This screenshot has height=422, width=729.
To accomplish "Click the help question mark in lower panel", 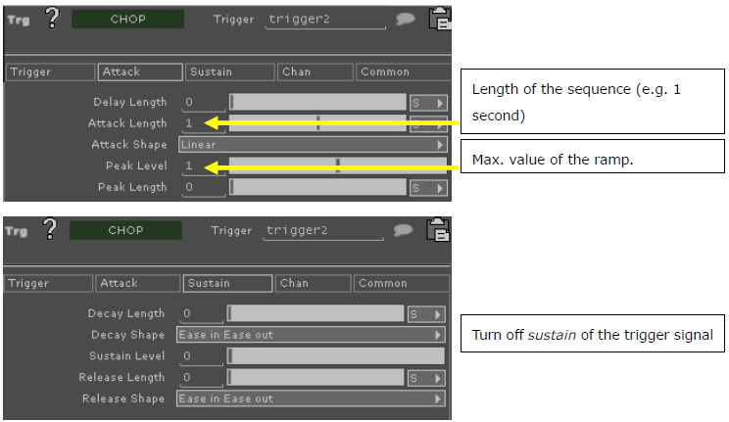I will (x=50, y=229).
